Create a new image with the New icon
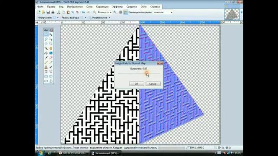 (39, 13)
